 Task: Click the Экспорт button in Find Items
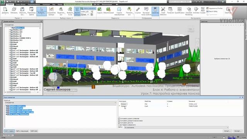pyautogui.click(x=238, y=131)
